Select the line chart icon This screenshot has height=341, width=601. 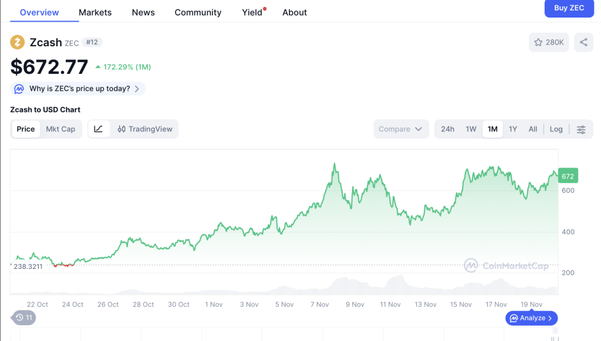pos(98,129)
